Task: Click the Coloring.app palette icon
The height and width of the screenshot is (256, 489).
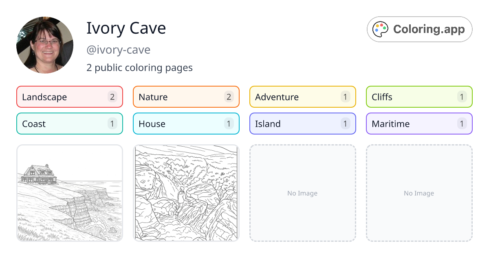Action: 380,29
